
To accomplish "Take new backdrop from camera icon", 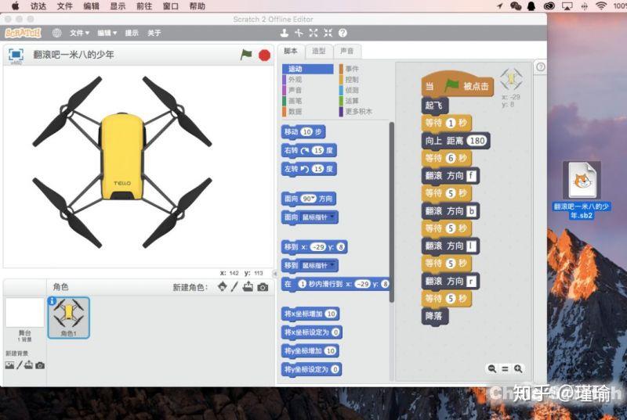I will point(40,365).
